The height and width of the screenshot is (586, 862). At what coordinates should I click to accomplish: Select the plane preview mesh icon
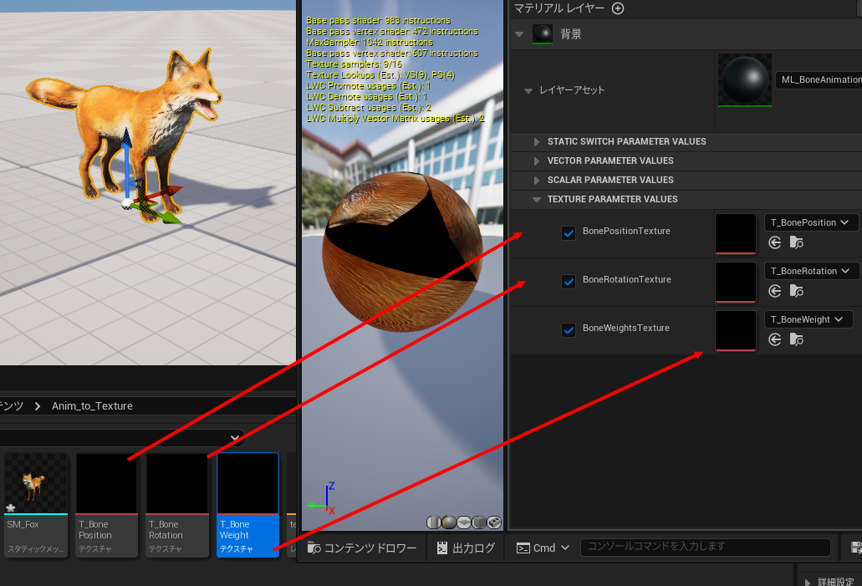pyautogui.click(x=463, y=522)
